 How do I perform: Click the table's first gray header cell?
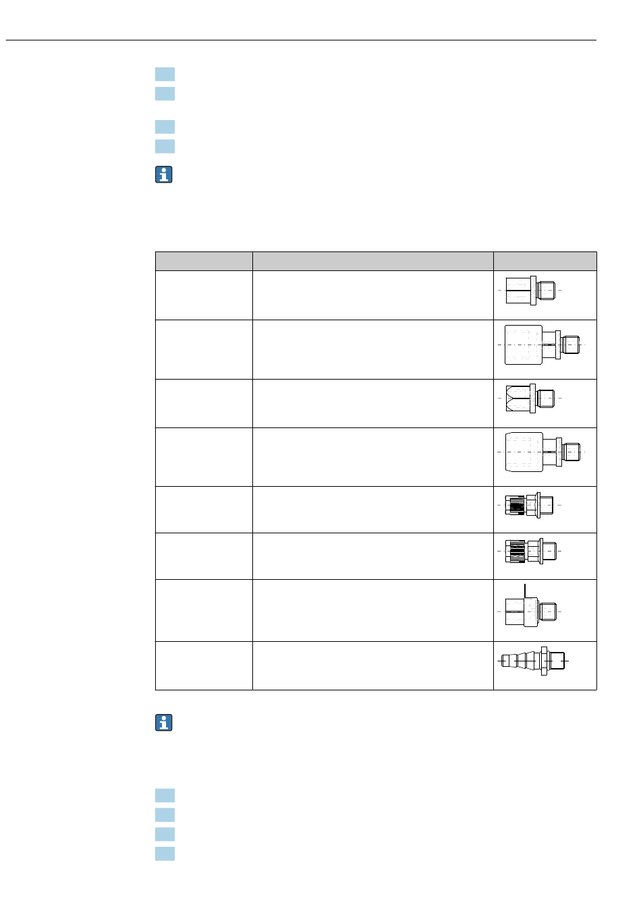click(x=204, y=262)
